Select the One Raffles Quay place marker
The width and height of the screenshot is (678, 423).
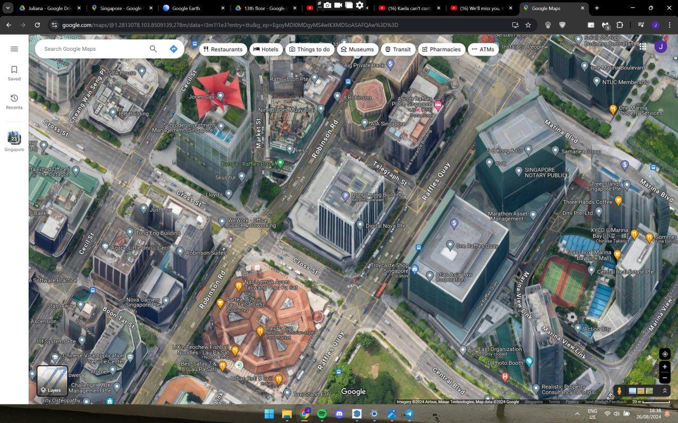click(x=450, y=245)
